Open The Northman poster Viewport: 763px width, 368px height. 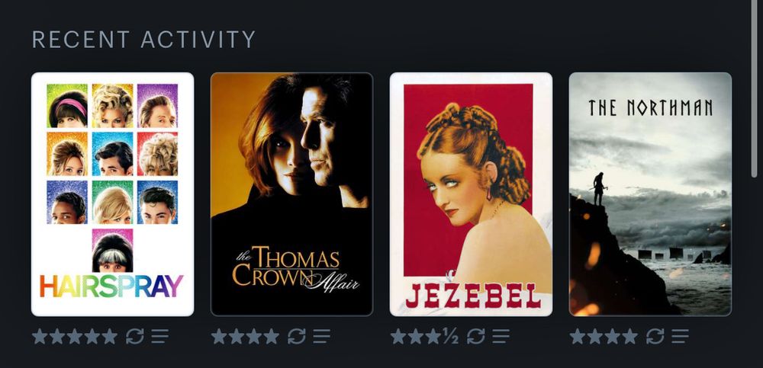click(650, 194)
